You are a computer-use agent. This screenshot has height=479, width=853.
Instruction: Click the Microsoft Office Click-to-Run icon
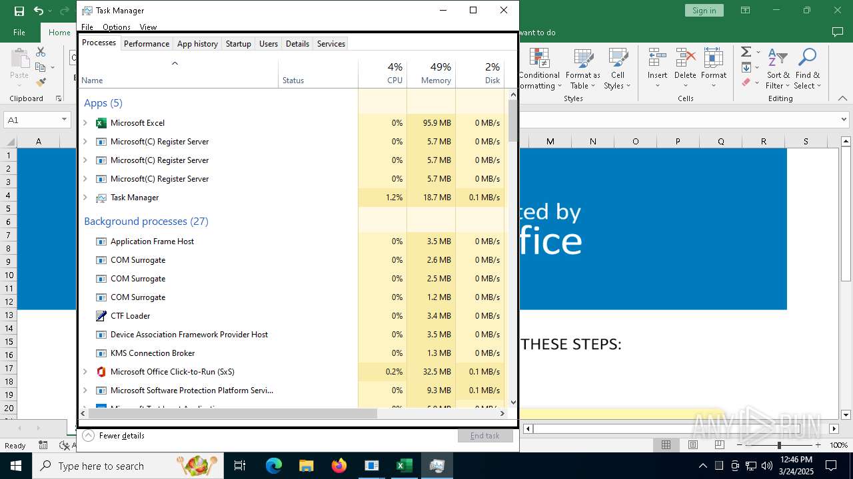101,372
